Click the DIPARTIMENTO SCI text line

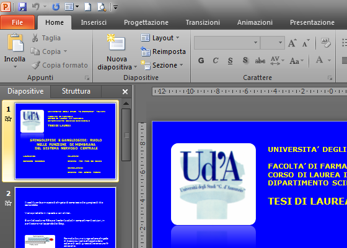click(x=307, y=183)
